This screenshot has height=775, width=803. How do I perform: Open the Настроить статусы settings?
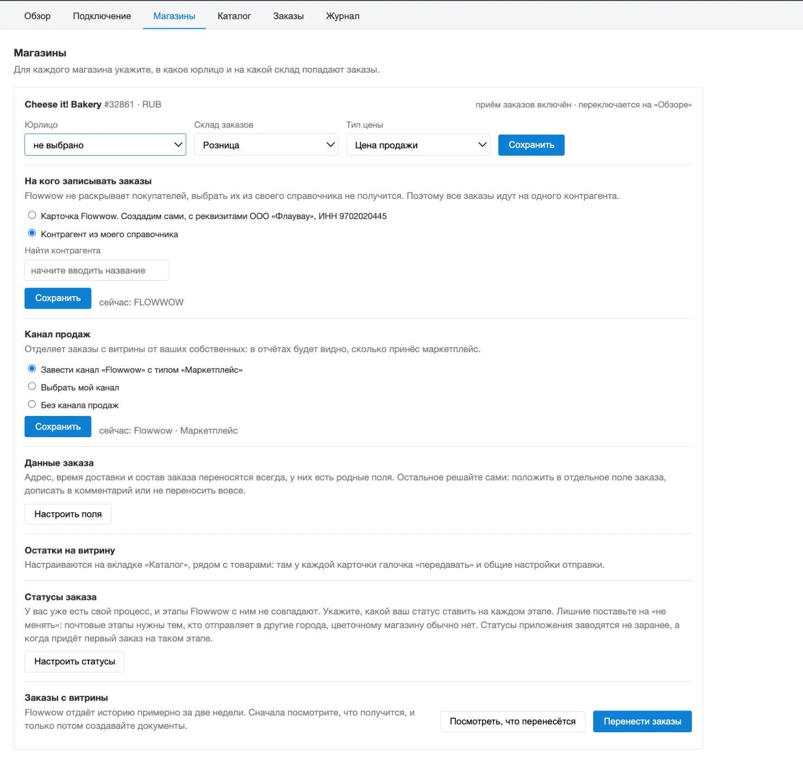coord(75,662)
